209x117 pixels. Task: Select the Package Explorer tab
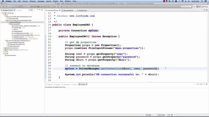[x=8, y=10]
